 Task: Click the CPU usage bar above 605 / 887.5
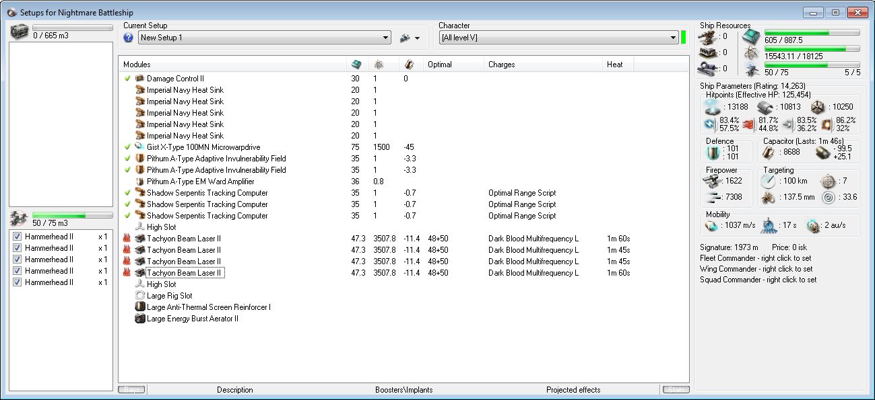coord(812,32)
